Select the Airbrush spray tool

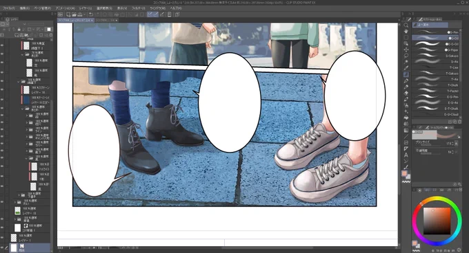(406, 105)
